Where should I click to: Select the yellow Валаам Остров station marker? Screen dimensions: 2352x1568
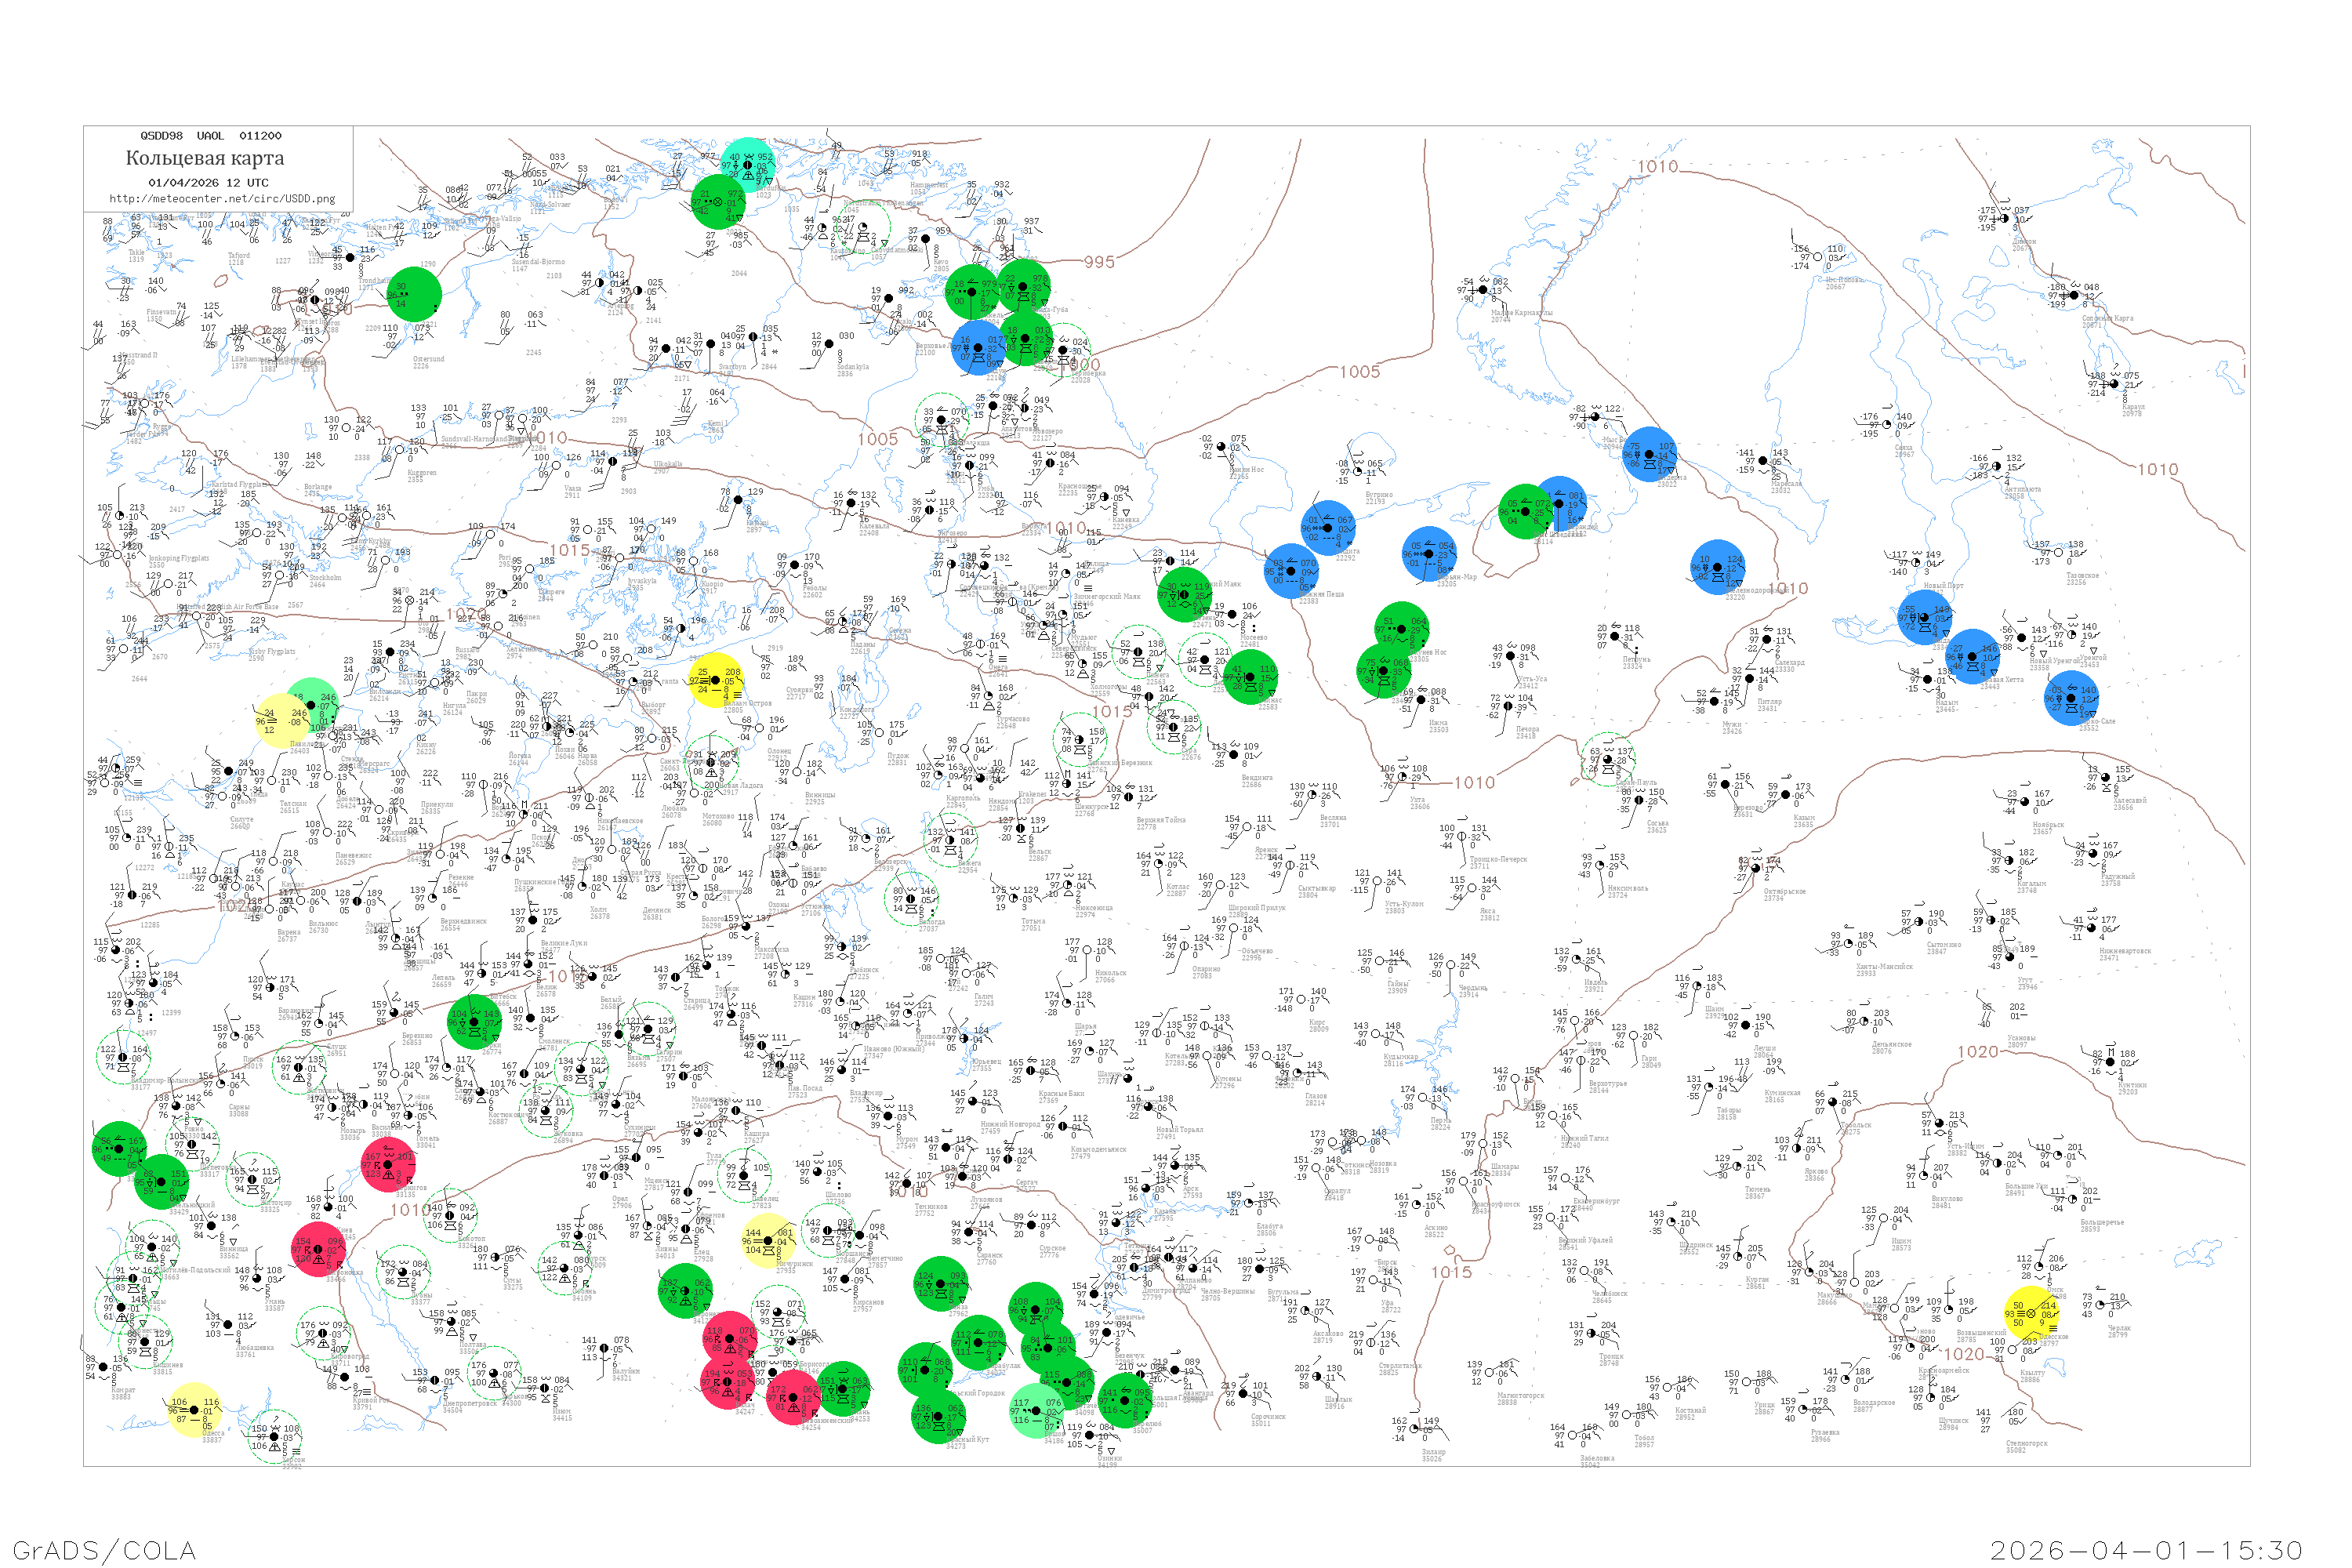(716, 680)
